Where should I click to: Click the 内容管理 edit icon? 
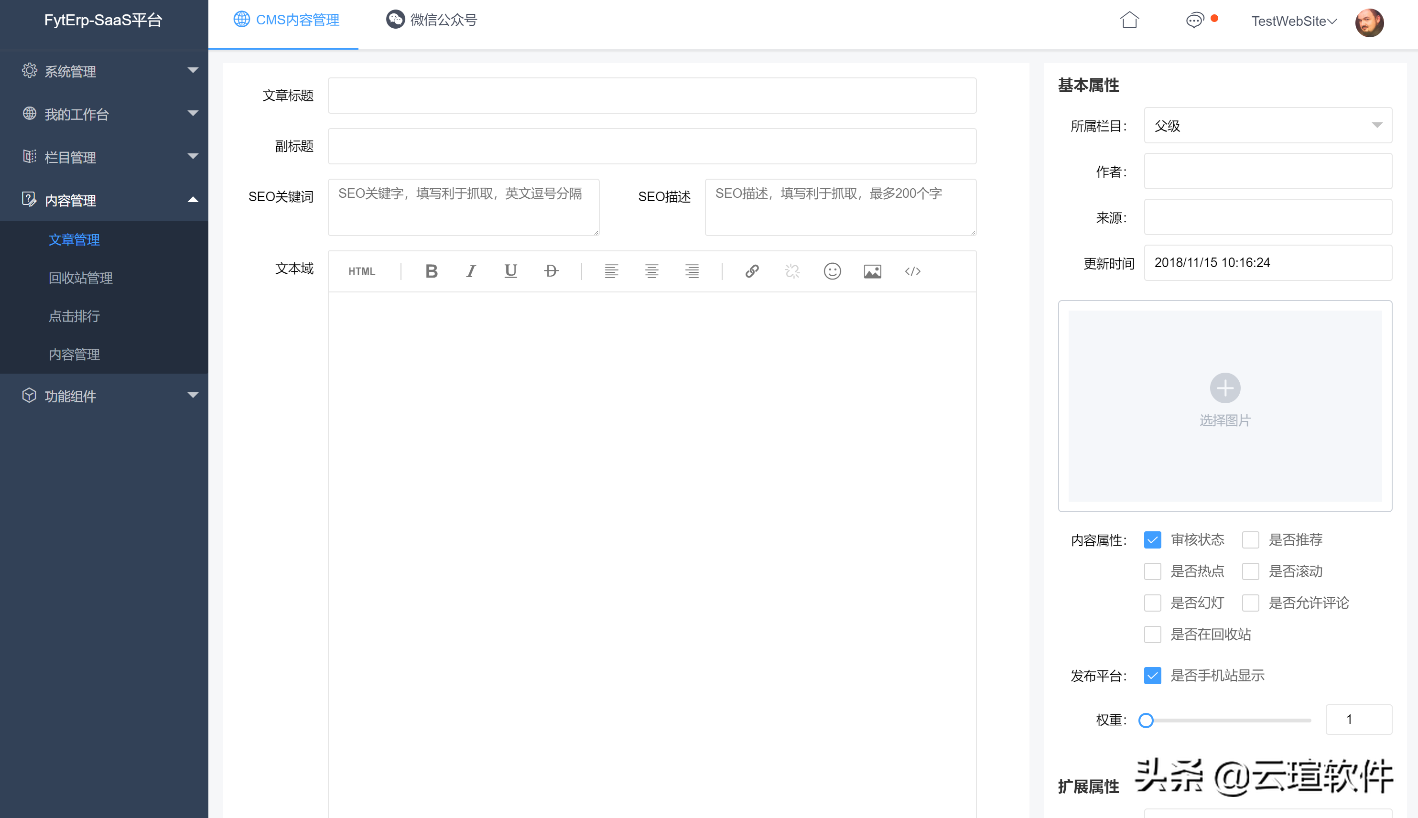[x=29, y=199]
